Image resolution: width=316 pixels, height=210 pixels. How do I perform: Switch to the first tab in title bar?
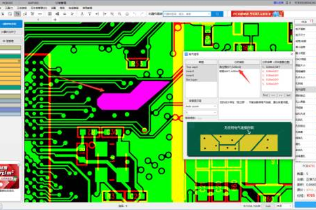point(8,3)
